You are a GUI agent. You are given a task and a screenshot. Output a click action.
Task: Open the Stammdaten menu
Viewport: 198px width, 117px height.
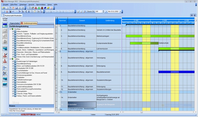coord(41,4)
